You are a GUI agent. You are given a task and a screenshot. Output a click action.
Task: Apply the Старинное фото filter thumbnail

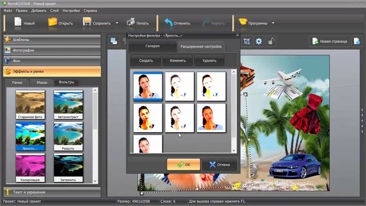point(30,105)
